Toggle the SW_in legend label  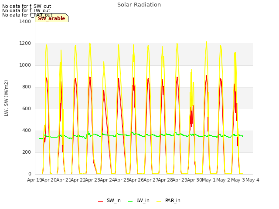(x=114, y=200)
